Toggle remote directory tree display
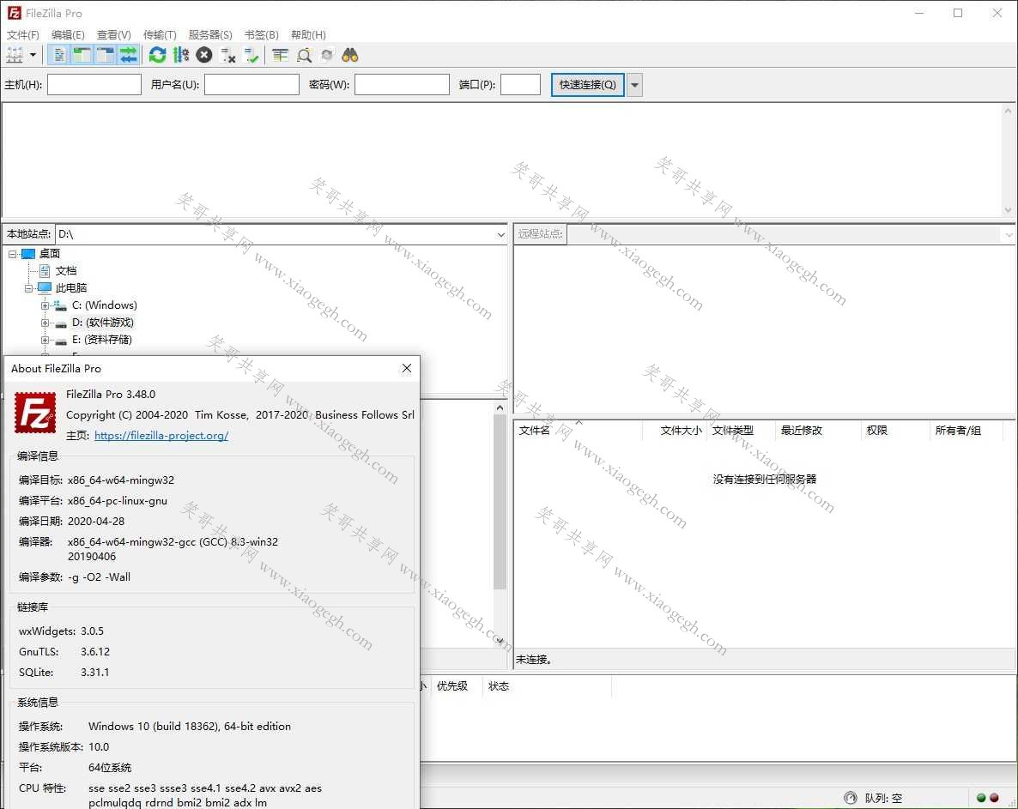This screenshot has width=1018, height=809. click(106, 55)
